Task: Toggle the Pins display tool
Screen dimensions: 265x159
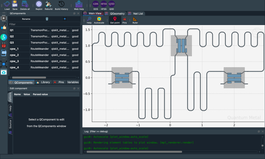Action: [x=125, y=20]
